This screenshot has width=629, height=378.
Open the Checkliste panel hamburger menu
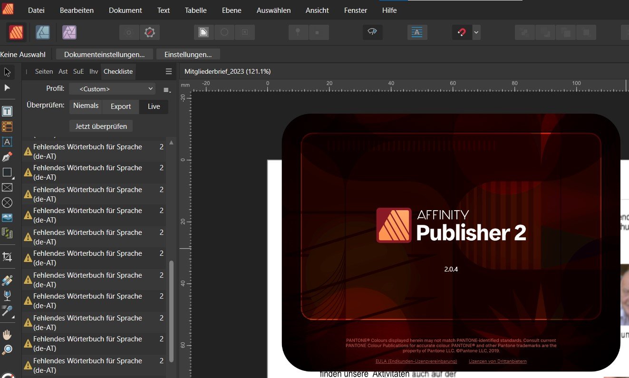[168, 72]
